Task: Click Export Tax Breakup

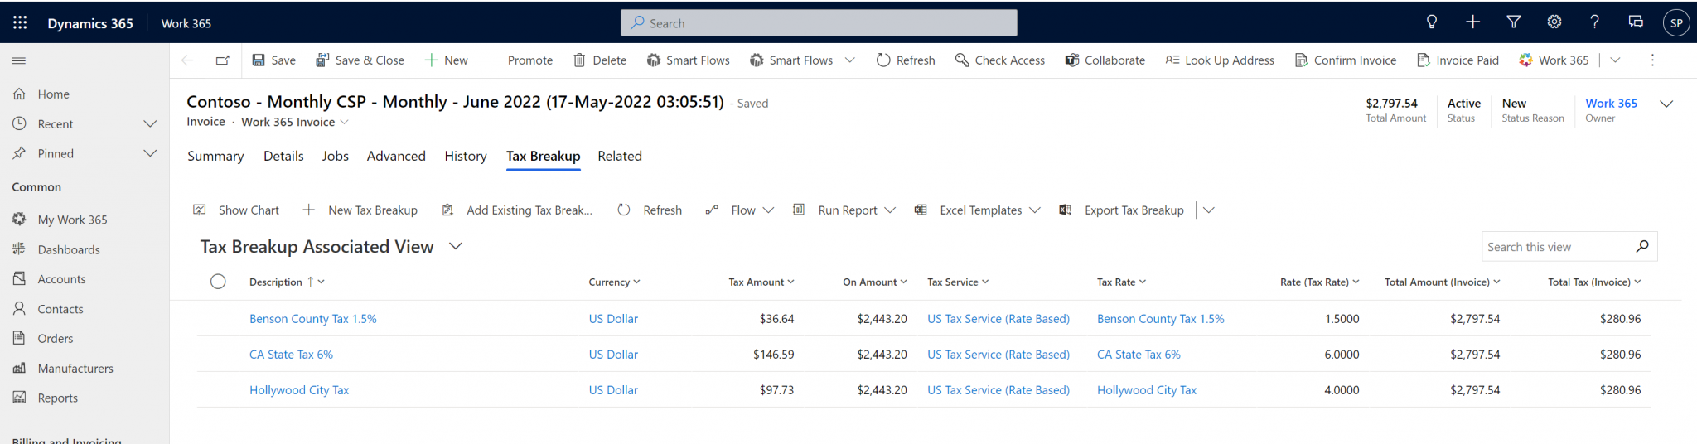Action: tap(1122, 210)
